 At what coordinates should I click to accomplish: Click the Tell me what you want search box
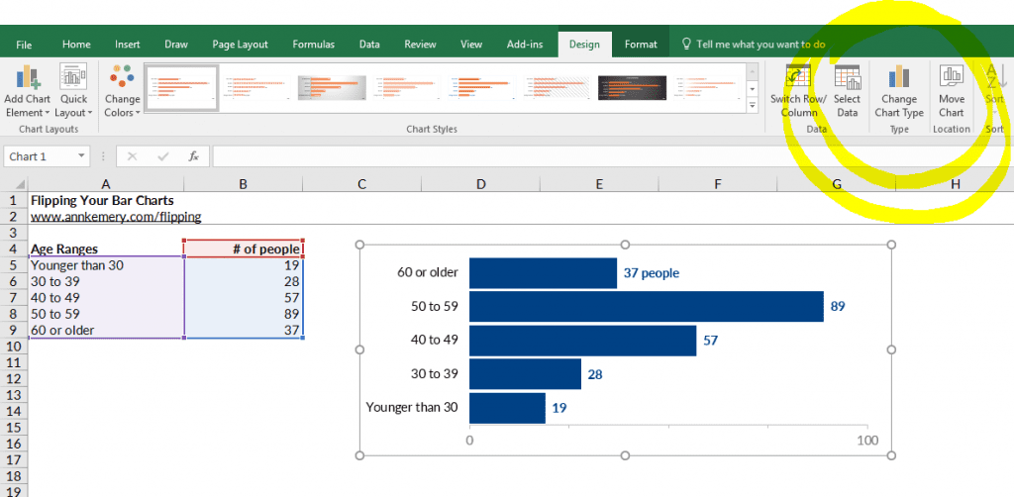[760, 45]
